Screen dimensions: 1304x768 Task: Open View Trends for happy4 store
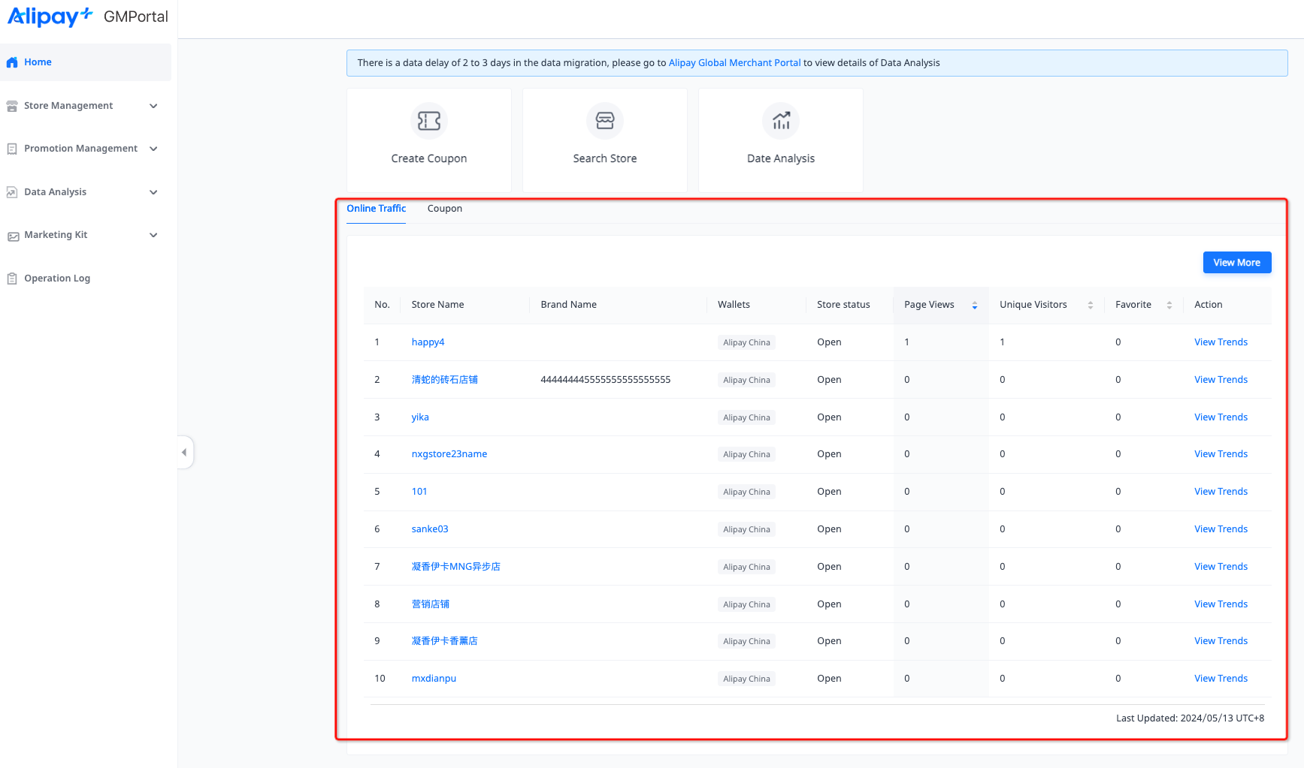[1221, 342]
